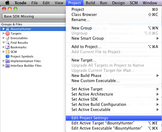Screen dimensions: 162x132
Task: Expand the Targets group disclosure triangle
Action: (4, 33)
